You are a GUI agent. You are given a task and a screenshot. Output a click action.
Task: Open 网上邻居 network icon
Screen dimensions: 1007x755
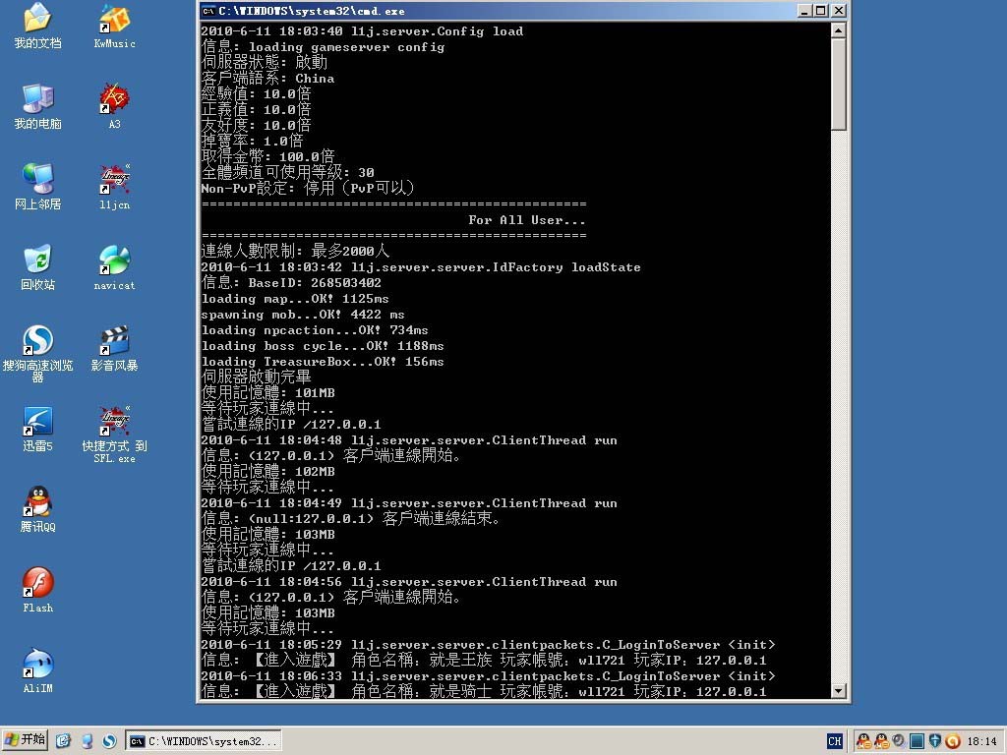[37, 179]
